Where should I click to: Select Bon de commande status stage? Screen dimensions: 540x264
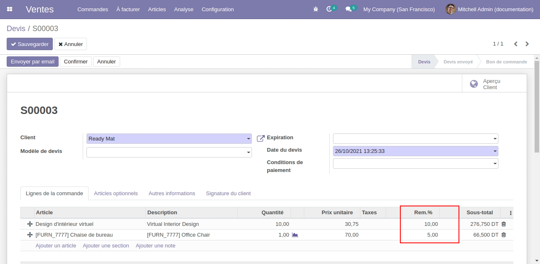click(506, 62)
